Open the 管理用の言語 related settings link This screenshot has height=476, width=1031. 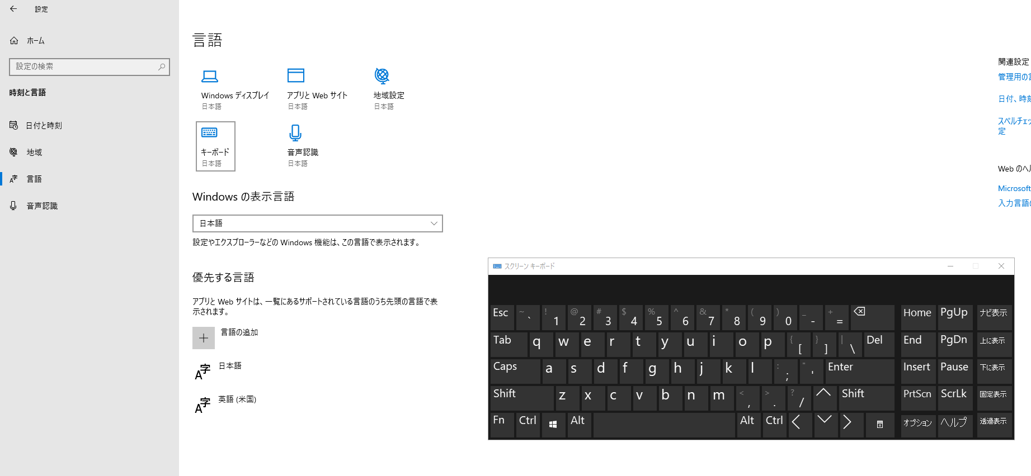coord(1014,77)
